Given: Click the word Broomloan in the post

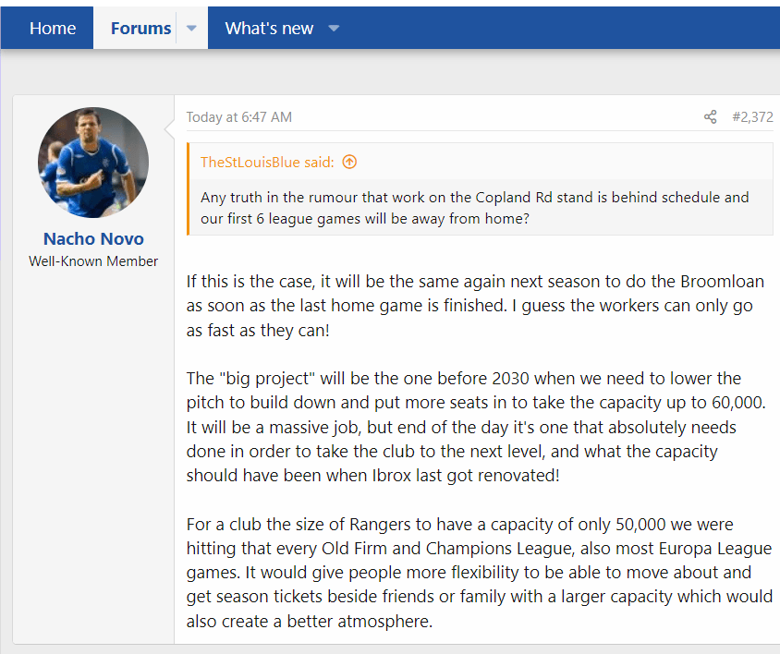Looking at the screenshot, I should (723, 282).
